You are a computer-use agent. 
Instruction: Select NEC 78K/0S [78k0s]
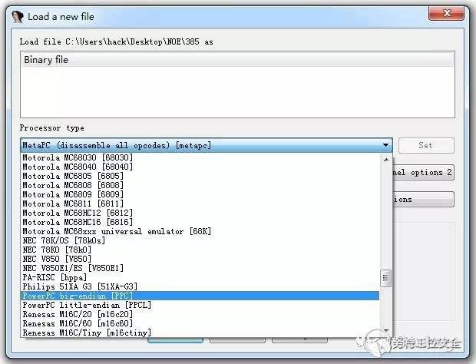200,240
